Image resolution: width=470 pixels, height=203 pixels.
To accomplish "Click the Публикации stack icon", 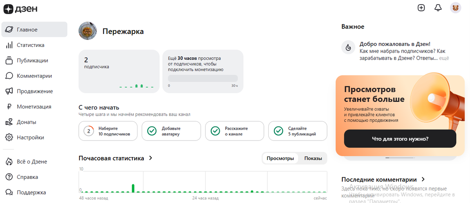I will click(9, 61).
